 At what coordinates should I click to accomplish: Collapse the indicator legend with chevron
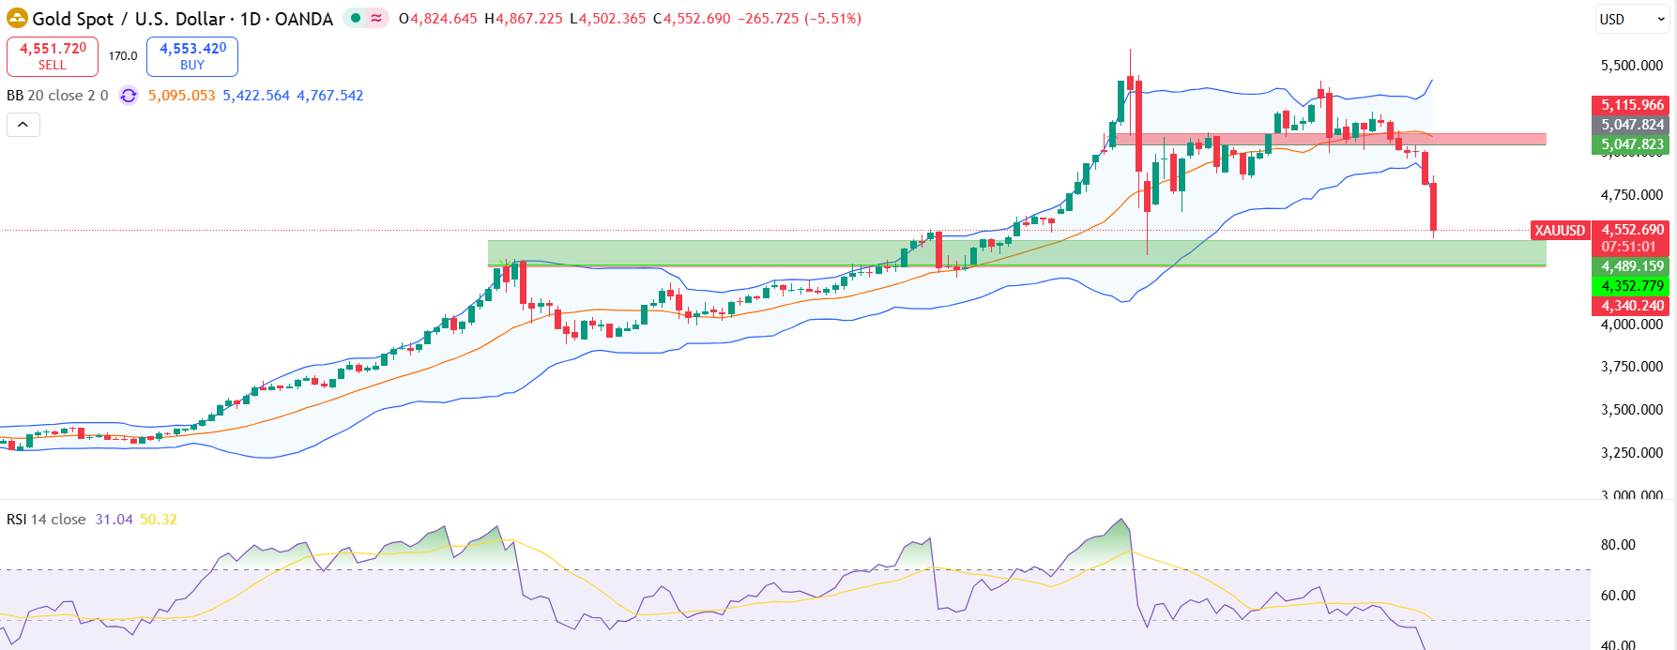(x=23, y=125)
